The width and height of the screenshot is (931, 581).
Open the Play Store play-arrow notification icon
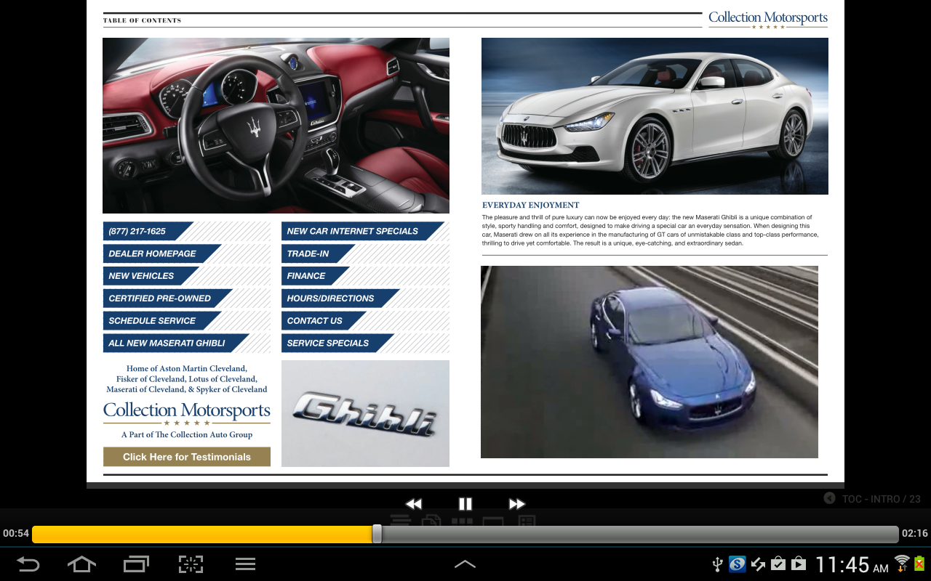pyautogui.click(x=799, y=564)
